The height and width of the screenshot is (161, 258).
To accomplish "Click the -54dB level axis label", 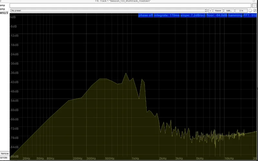I will (14, 100).
